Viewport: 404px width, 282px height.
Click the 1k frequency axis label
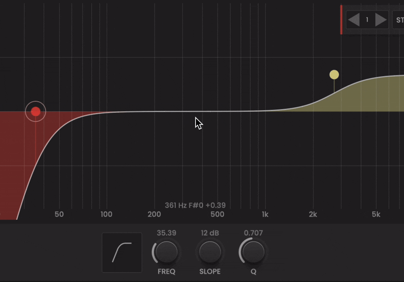[265, 215]
